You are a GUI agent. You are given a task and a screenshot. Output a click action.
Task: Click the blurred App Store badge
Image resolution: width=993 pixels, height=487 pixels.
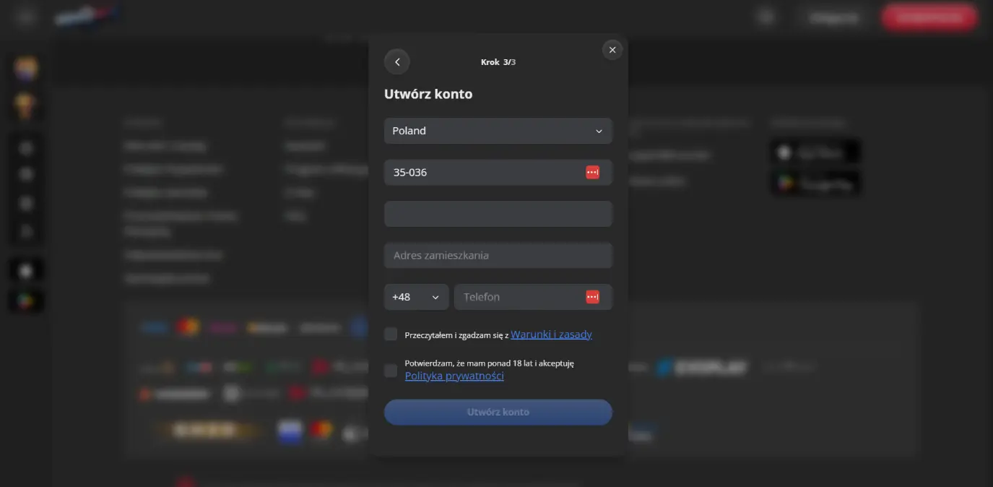click(x=815, y=152)
